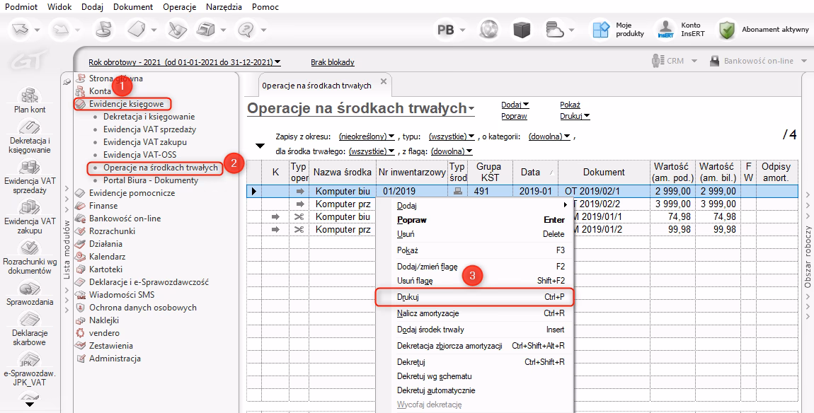The image size is (814, 413).
Task: Sort table by Data column header
Action: tap(529, 172)
